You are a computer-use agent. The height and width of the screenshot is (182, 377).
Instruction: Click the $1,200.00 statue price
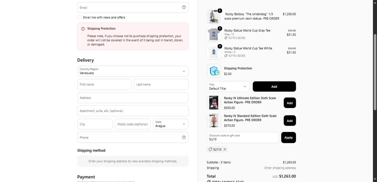pyautogui.click(x=289, y=14)
